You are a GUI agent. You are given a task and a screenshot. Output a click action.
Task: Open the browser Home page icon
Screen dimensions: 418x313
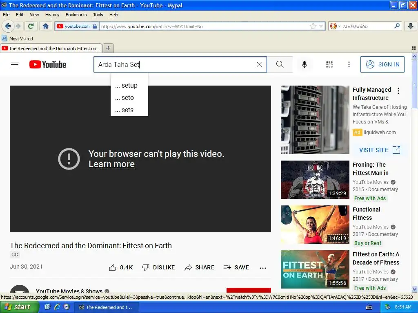coord(46,26)
